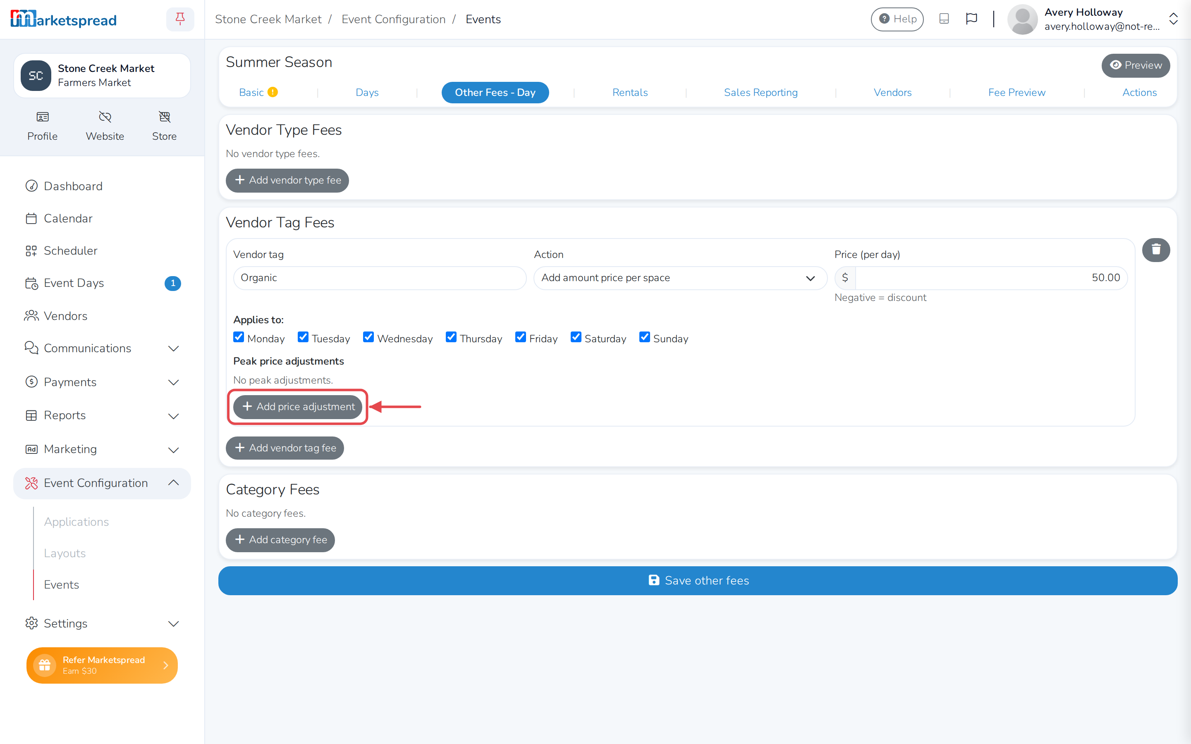Expand the Reports menu
The height and width of the screenshot is (744, 1191).
[x=102, y=416]
